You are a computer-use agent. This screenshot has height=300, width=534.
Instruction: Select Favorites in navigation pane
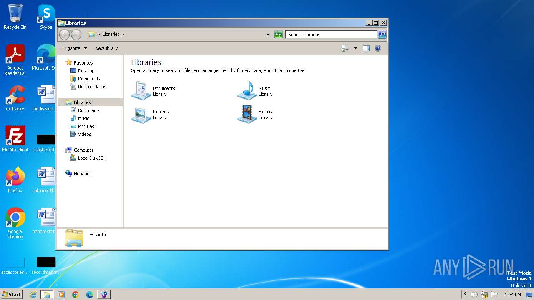point(83,63)
